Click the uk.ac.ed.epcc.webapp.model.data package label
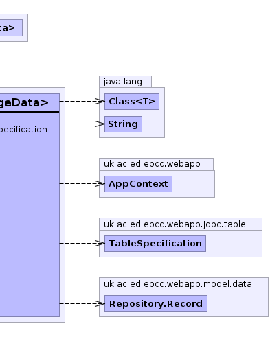This screenshot has width=270, height=348. pos(178,284)
